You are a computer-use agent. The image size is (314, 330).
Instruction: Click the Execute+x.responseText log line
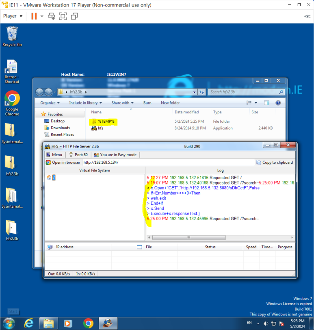point(173,214)
